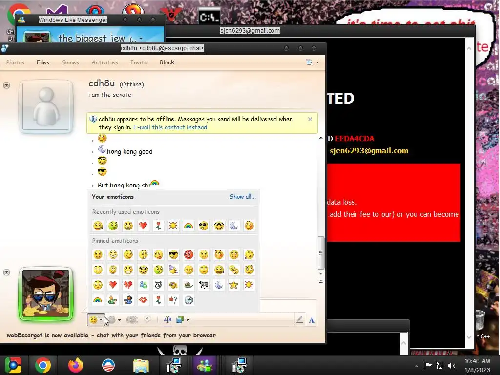Open the Activities menu

[105, 62]
